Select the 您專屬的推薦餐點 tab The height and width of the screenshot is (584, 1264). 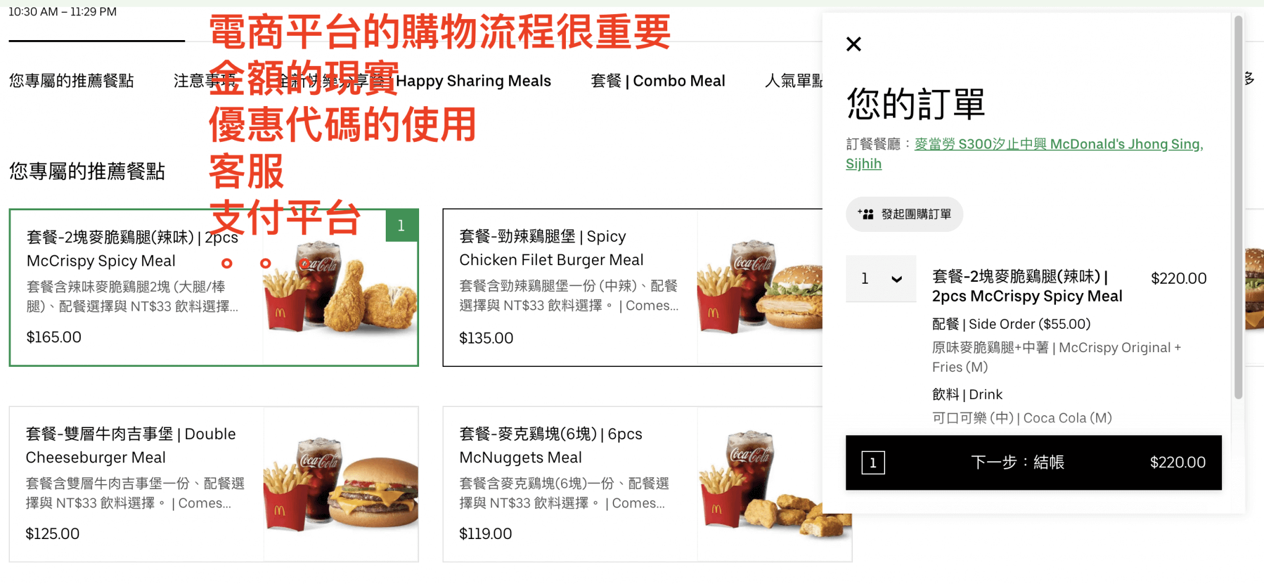pos(72,81)
